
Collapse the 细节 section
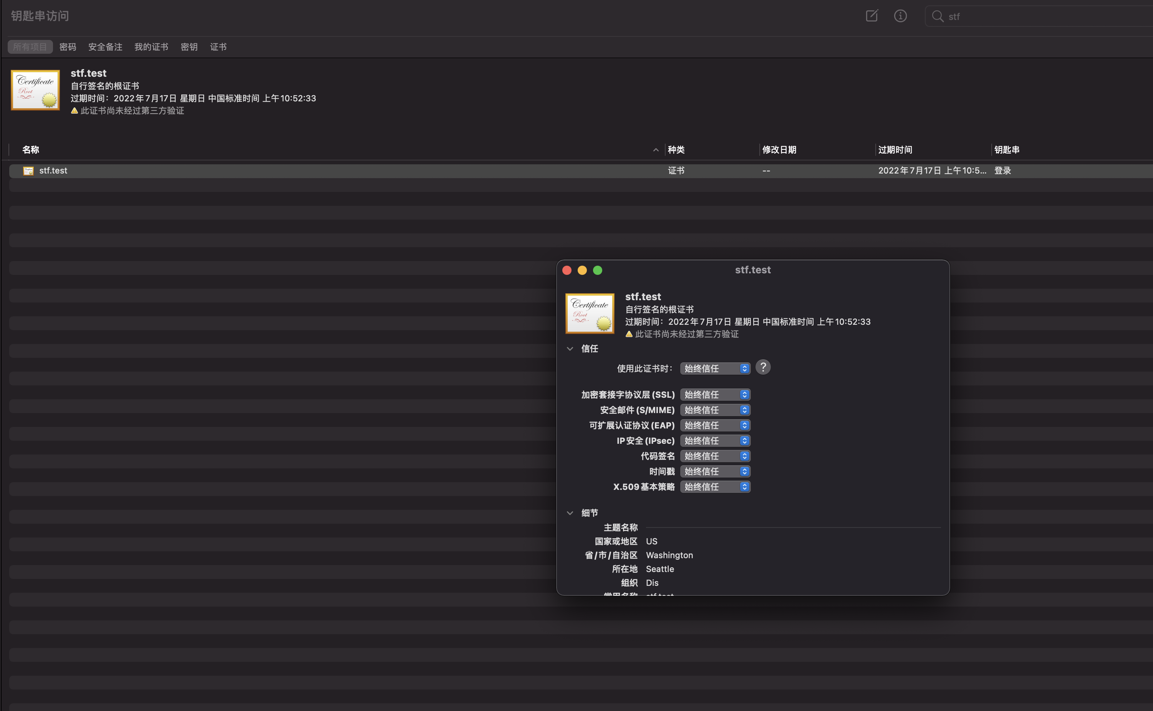click(570, 513)
